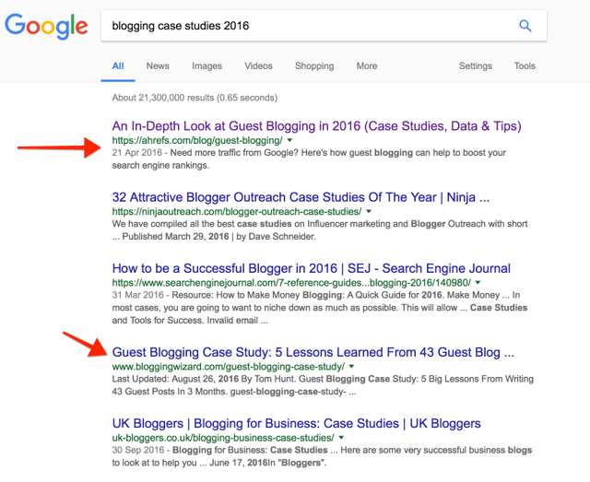Open Ahrefs In-Depth Look at Guest Blogging result
590x482 pixels.
(316, 126)
